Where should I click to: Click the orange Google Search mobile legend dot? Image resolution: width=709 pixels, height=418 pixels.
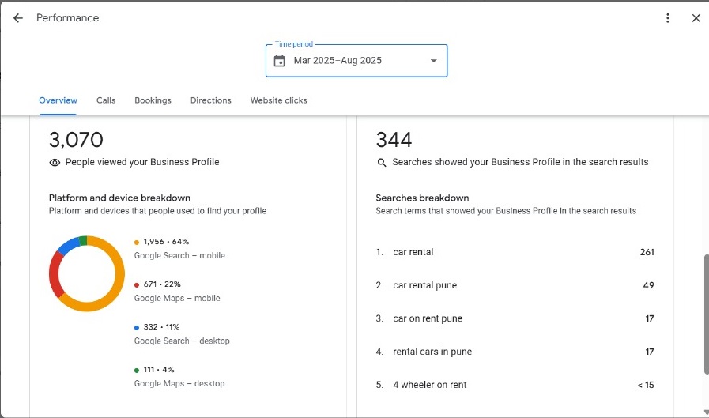(x=137, y=242)
